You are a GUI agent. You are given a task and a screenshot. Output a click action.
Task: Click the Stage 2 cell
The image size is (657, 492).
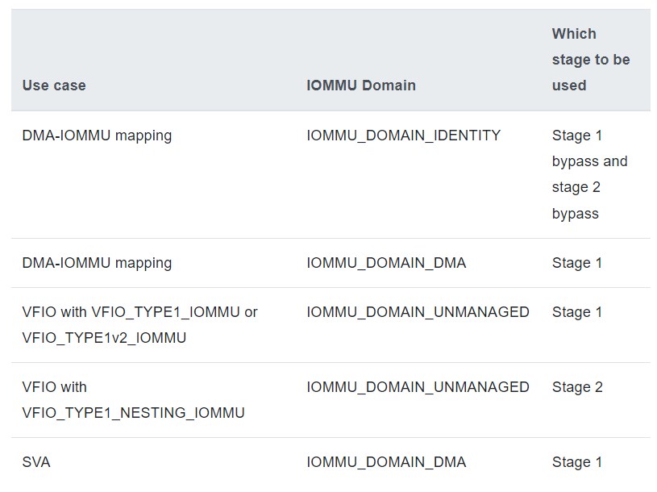coord(576,387)
